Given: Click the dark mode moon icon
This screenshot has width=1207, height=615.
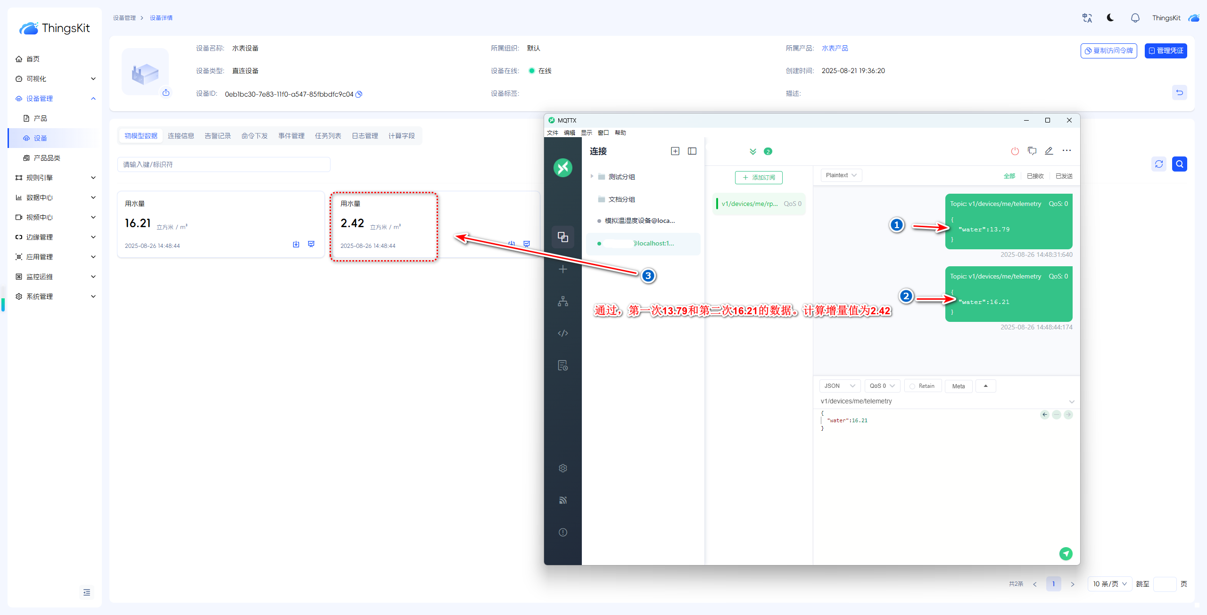Looking at the screenshot, I should point(1110,18).
